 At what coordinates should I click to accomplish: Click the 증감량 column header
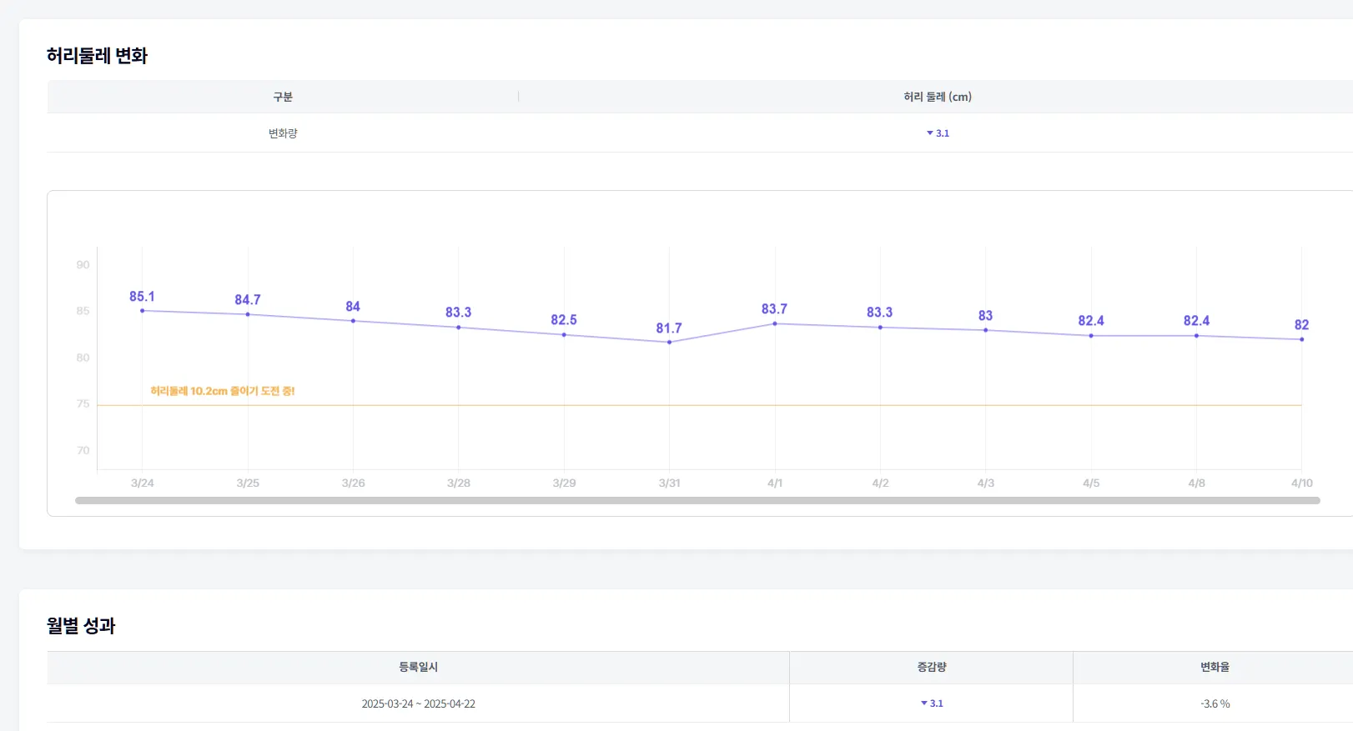coord(932,667)
